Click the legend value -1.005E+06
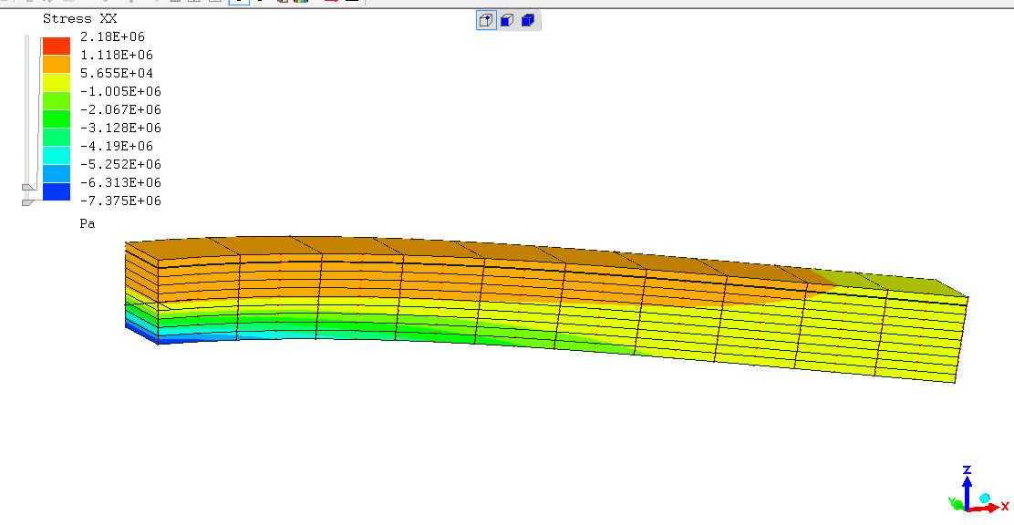 (x=120, y=91)
